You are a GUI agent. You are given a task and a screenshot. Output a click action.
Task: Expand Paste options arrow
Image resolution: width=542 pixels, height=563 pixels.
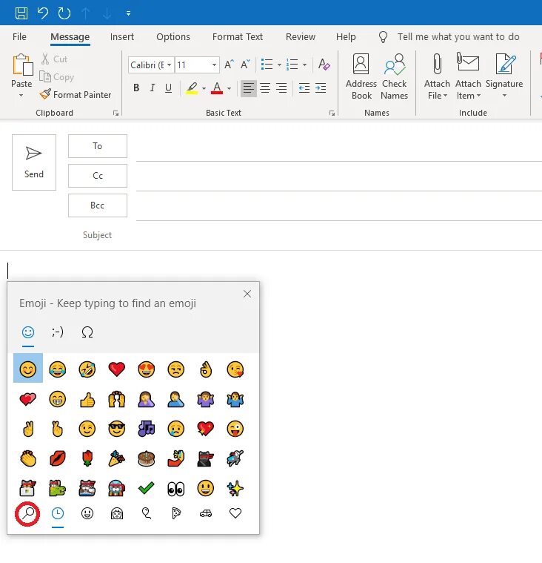(21, 95)
